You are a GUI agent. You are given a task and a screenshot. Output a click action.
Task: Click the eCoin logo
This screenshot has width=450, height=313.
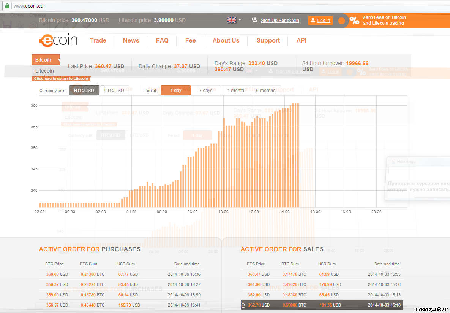58,41
